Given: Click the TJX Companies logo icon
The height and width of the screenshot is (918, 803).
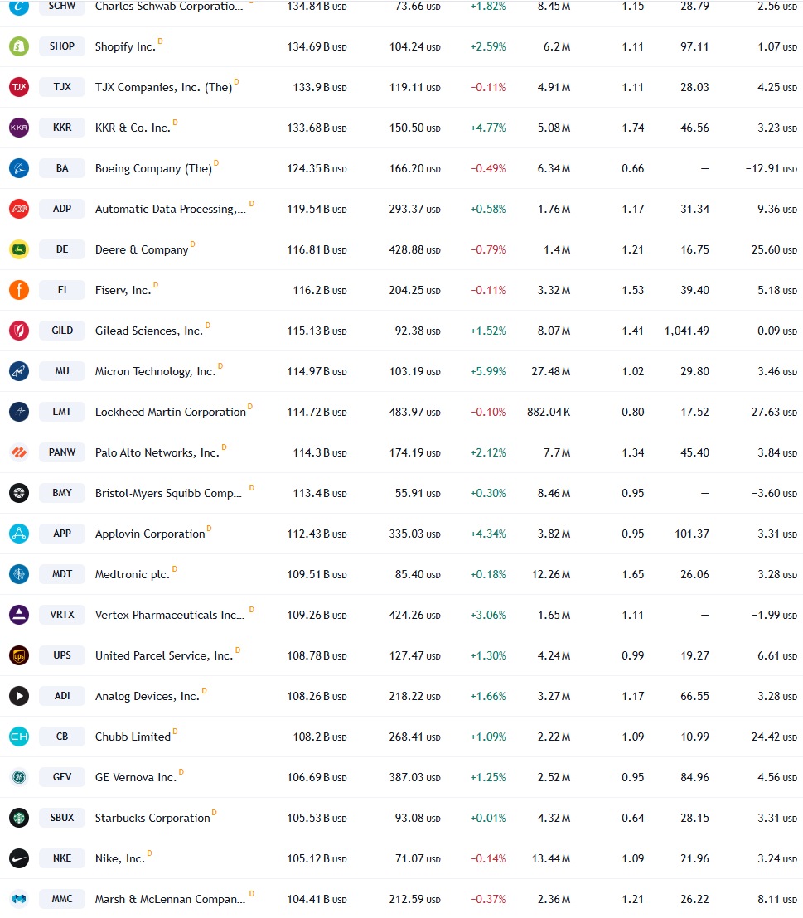Looking at the screenshot, I should [x=19, y=87].
